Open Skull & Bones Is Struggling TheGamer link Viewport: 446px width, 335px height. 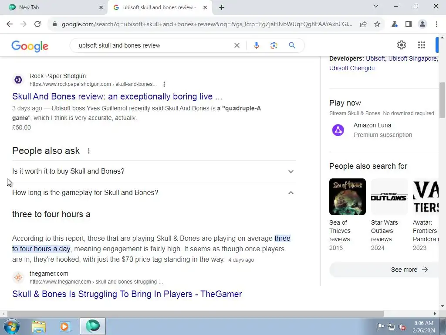[x=127, y=294]
